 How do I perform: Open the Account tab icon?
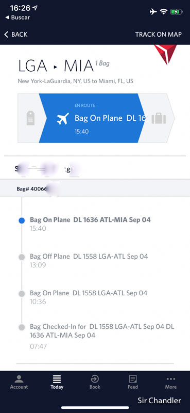point(19,379)
